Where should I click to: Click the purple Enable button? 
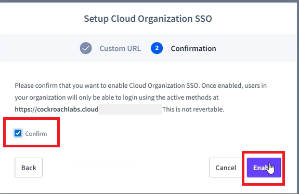(x=264, y=168)
